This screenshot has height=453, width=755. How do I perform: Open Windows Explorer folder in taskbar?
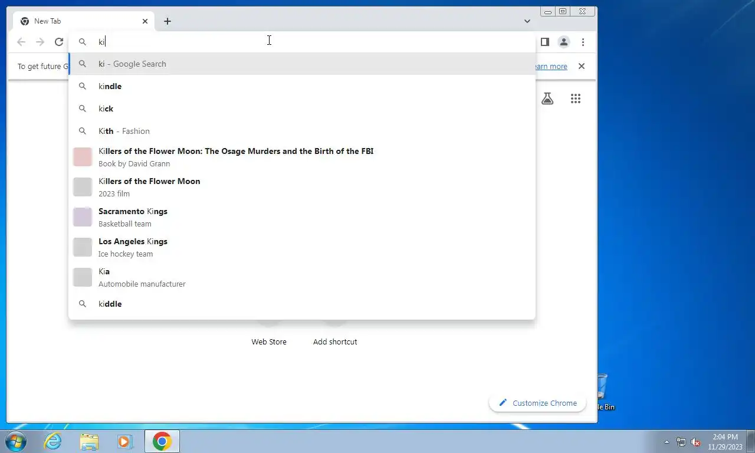(89, 441)
